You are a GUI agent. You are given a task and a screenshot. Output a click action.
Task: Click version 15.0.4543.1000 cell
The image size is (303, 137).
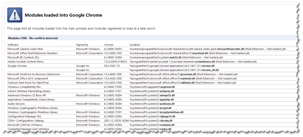coord(113,78)
